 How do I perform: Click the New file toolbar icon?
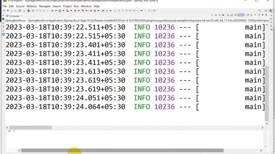[x=4, y=11]
